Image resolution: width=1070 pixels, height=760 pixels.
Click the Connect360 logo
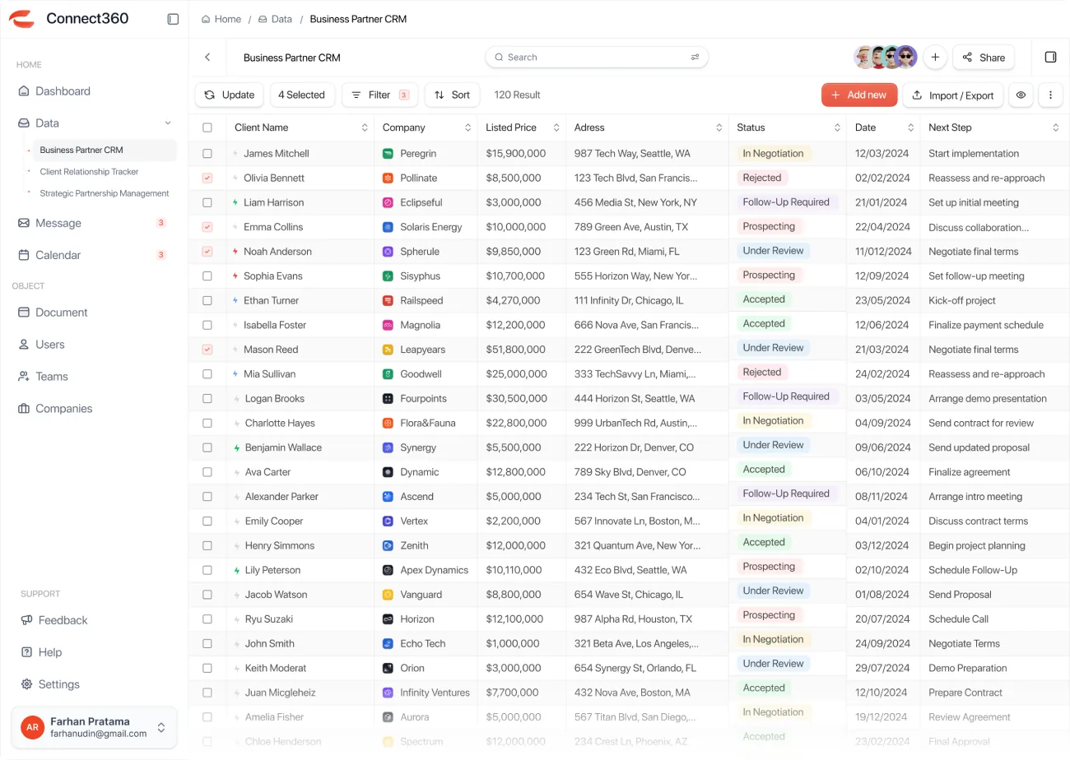click(x=21, y=19)
